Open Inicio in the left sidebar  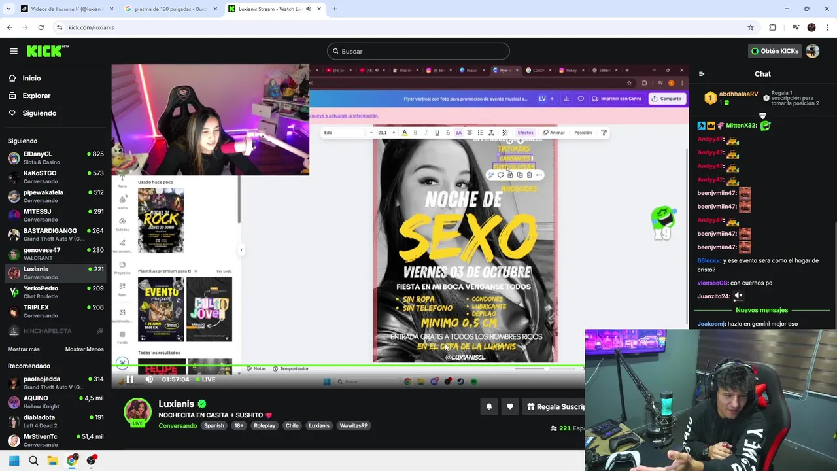point(31,78)
